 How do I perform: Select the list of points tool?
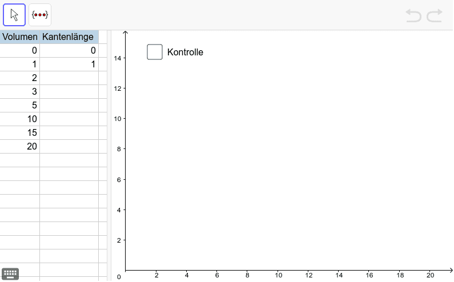tap(40, 15)
